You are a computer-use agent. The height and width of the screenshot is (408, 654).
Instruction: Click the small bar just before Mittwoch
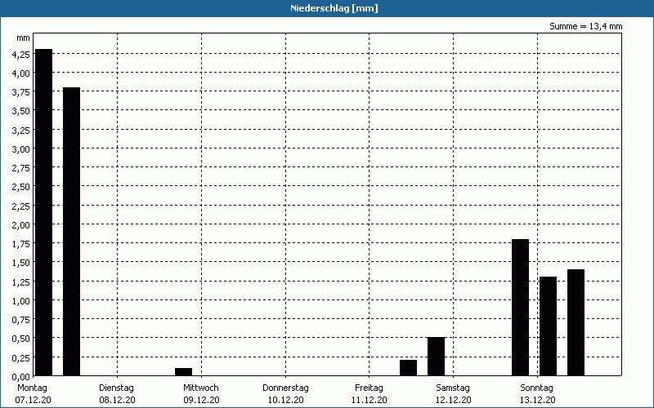point(183,372)
